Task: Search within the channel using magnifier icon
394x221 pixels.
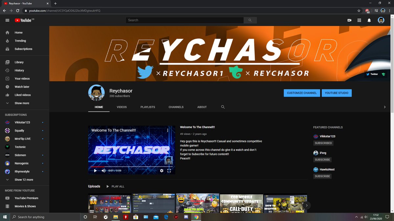Action: (x=223, y=107)
